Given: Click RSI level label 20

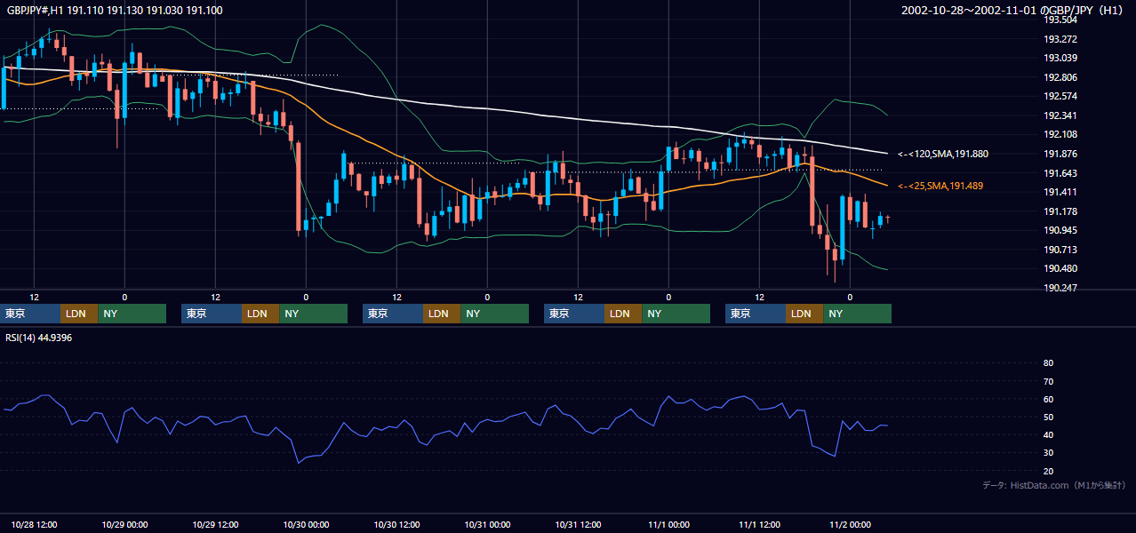Looking at the screenshot, I should coord(1048,471).
